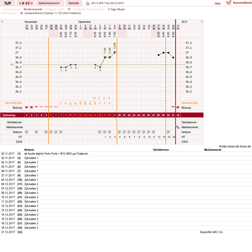Click the HT value 15 in HT row
Screen dimensions: 252x252
click(x=174, y=137)
